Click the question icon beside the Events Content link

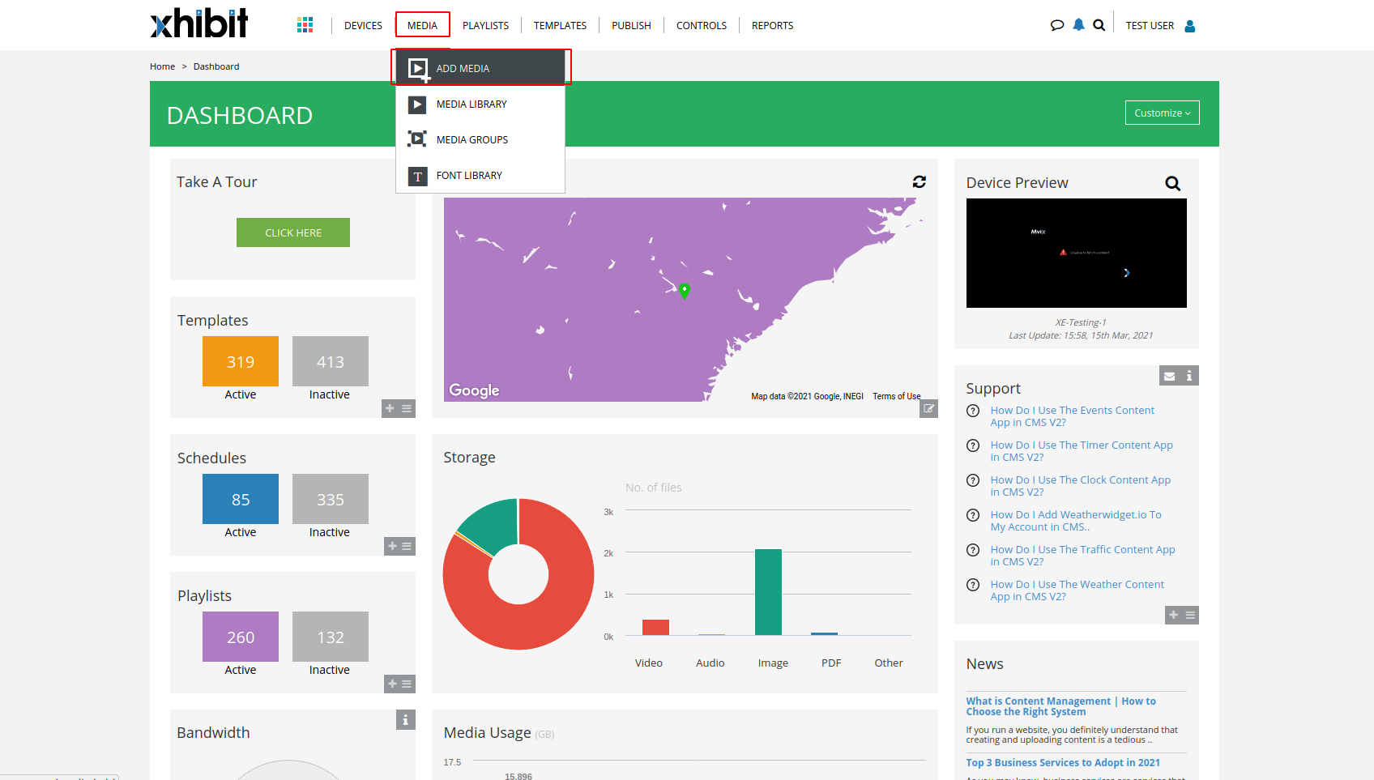973,411
